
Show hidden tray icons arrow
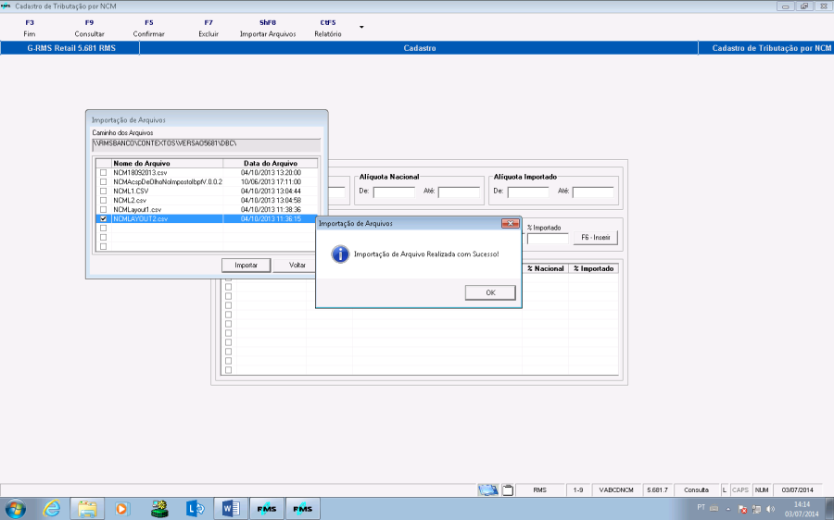click(728, 509)
